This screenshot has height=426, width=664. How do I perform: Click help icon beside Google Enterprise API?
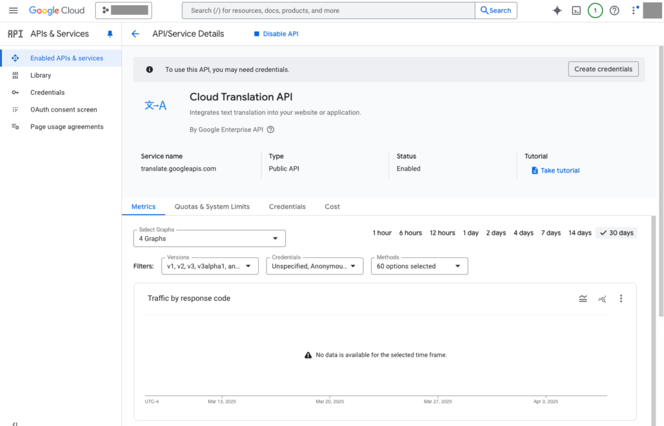(270, 130)
